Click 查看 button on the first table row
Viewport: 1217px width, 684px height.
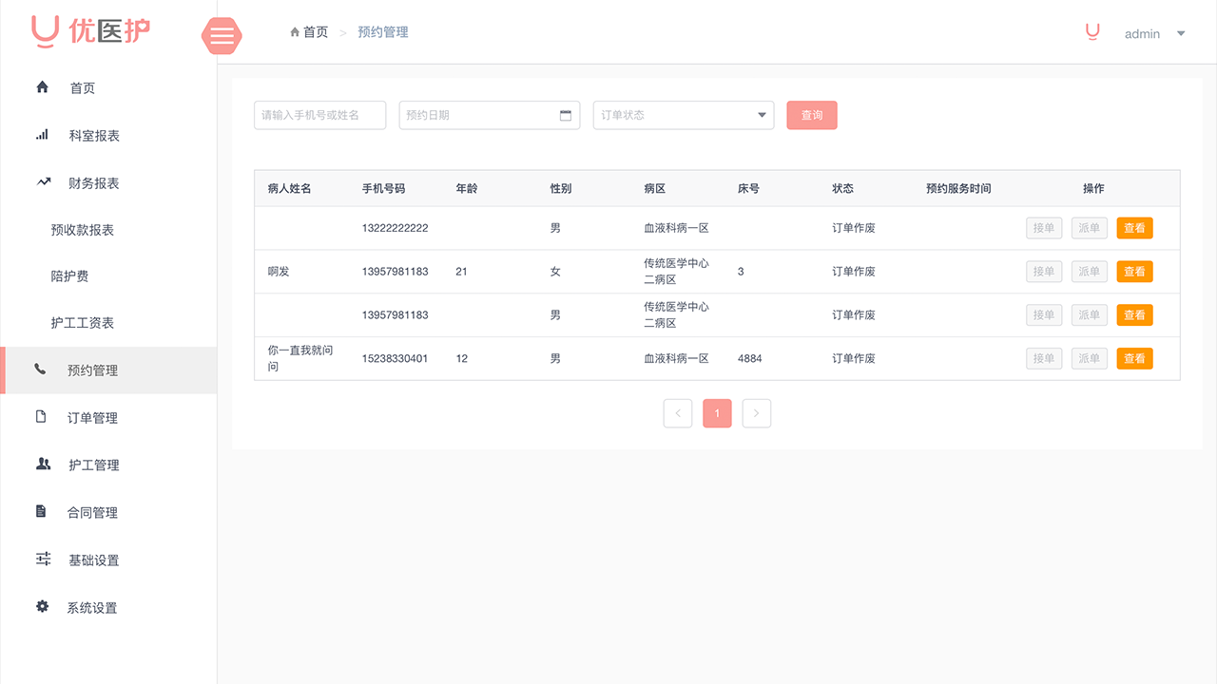click(1134, 228)
